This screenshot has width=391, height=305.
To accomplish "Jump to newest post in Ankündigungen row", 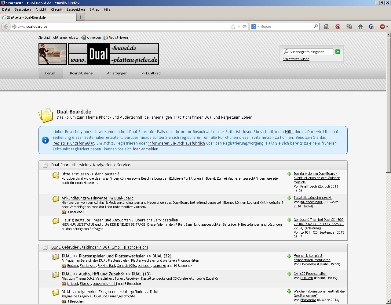I will [289, 198].
